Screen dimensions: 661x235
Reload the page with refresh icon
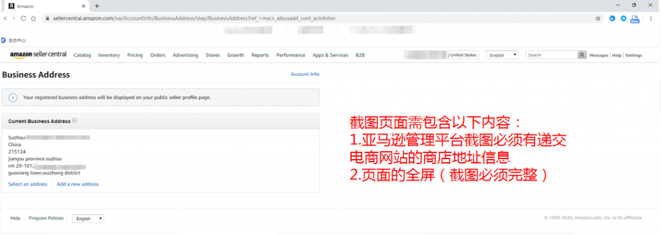[x=23, y=19]
